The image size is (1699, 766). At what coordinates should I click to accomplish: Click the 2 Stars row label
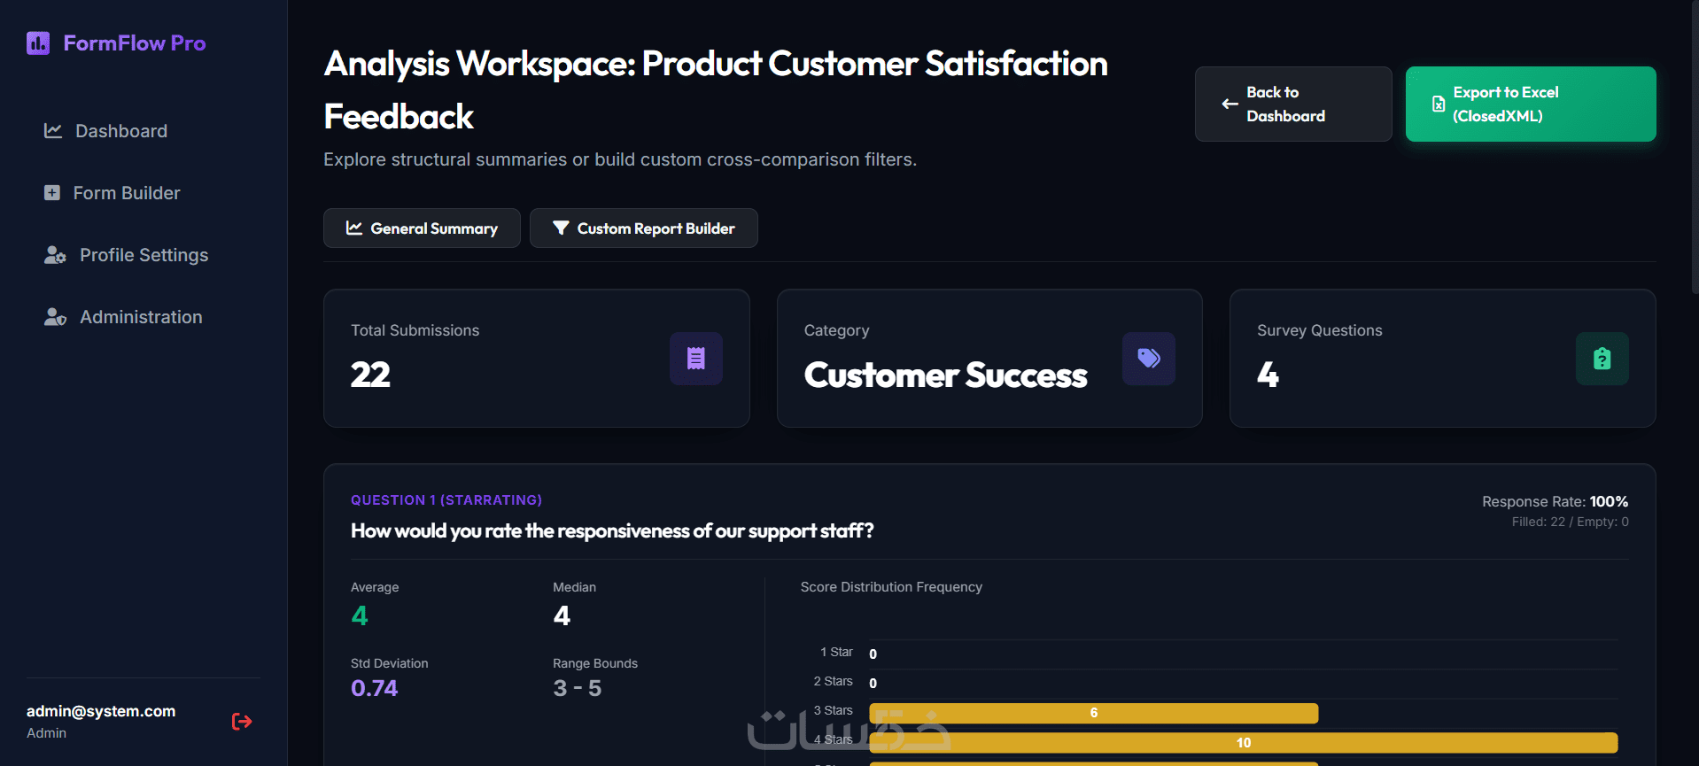tap(834, 682)
